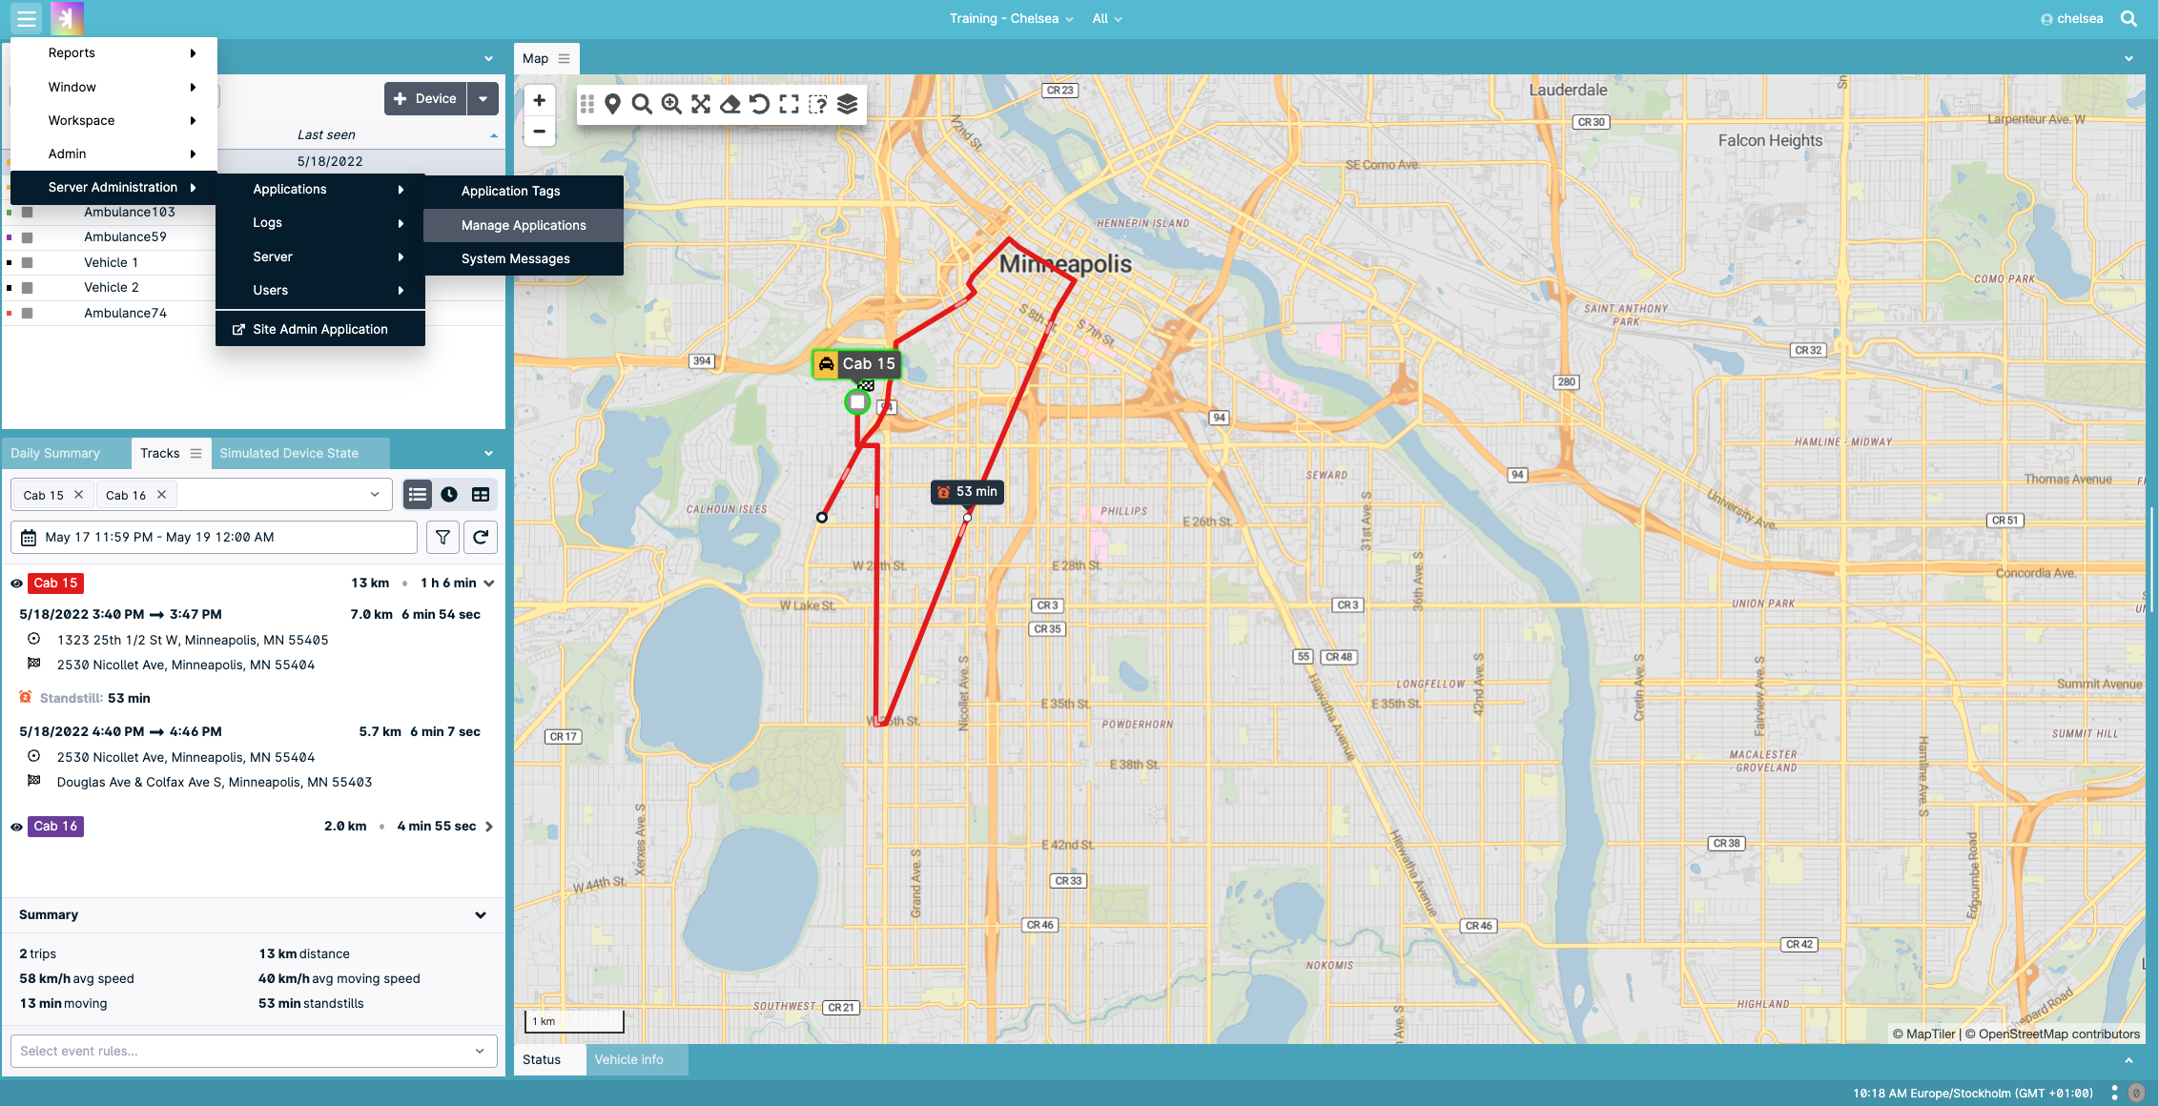This screenshot has width=2159, height=1106.
Task: Refresh tracks with the reload icon
Action: point(481,537)
